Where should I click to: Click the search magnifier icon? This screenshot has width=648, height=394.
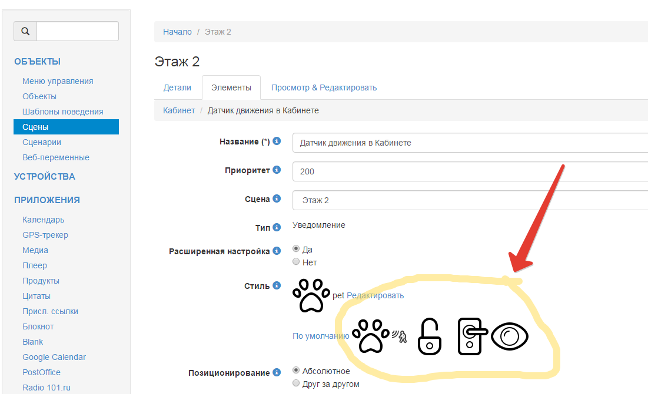pyautogui.click(x=25, y=31)
